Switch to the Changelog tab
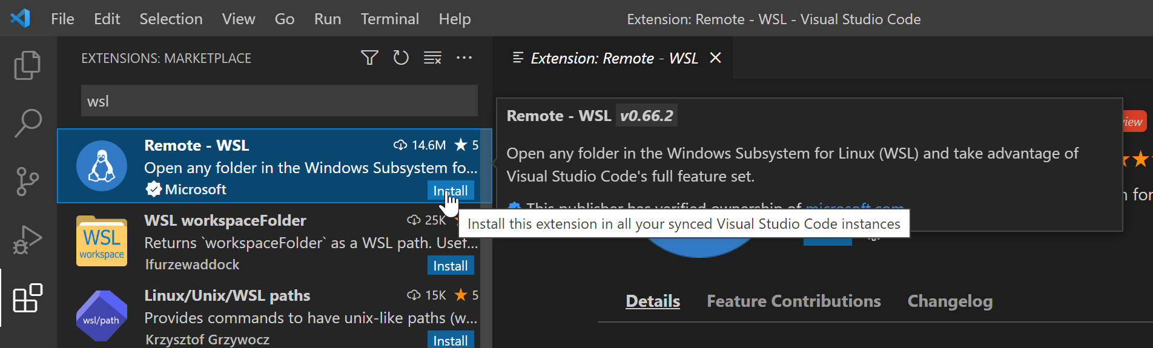 (950, 301)
